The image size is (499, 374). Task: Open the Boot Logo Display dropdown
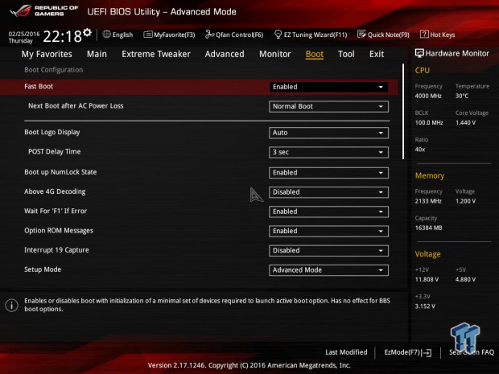pos(328,133)
